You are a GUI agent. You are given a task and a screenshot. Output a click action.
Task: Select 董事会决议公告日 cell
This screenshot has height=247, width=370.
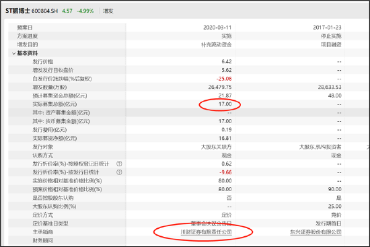[x=211, y=223]
